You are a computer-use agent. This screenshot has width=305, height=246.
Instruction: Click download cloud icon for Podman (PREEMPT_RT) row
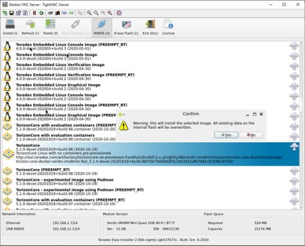pos(294,191)
